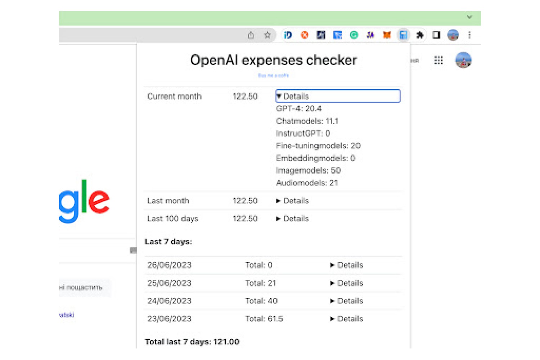Click the 'Fine-tuningmodels: 20' line
Screen dimensions: 540x360
tap(318, 145)
